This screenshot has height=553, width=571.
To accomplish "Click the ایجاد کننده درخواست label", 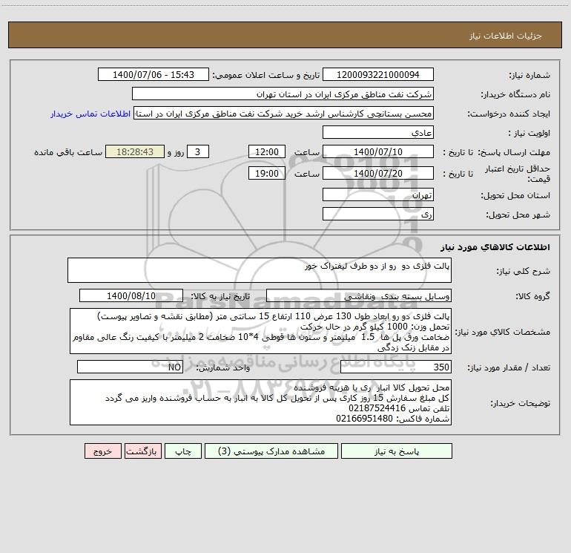I will pyautogui.click(x=509, y=114).
